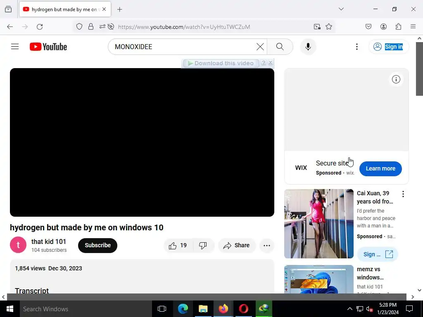
Task: Launch Microsoft Edge from taskbar
Action: [183, 309]
